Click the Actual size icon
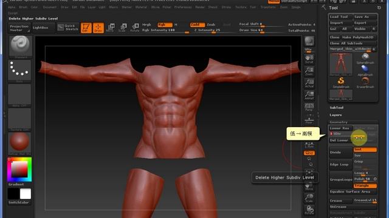389x218 pixels. (309, 83)
